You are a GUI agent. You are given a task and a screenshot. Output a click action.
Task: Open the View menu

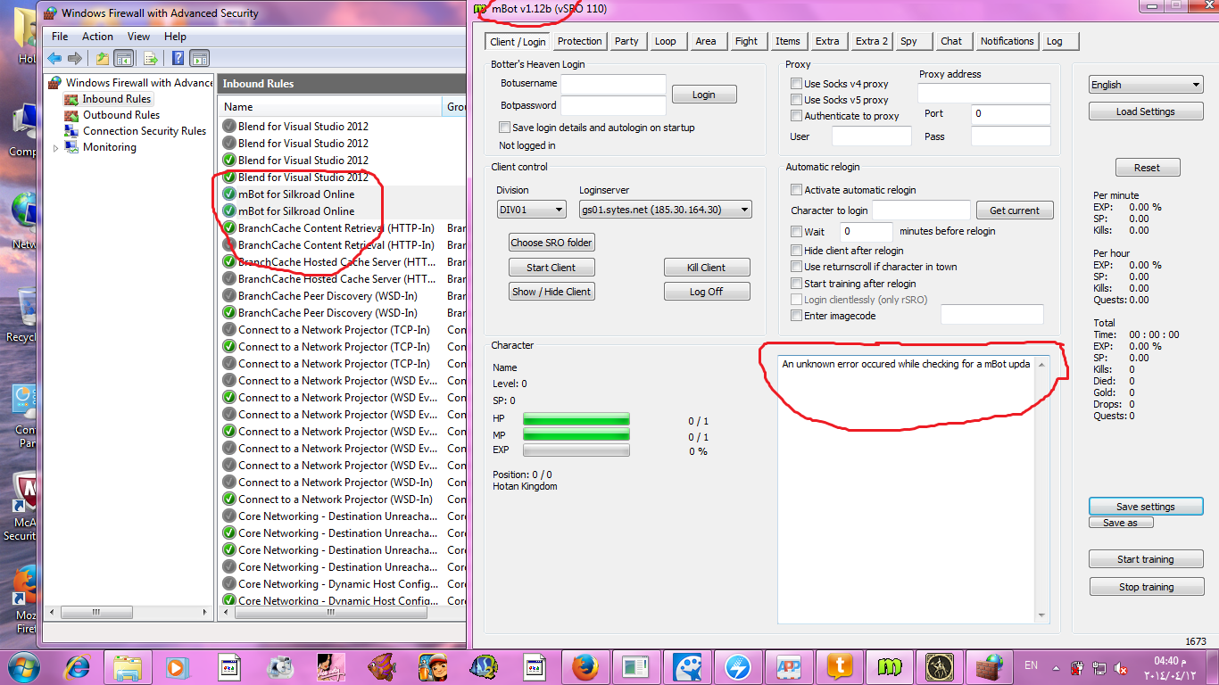coord(138,37)
